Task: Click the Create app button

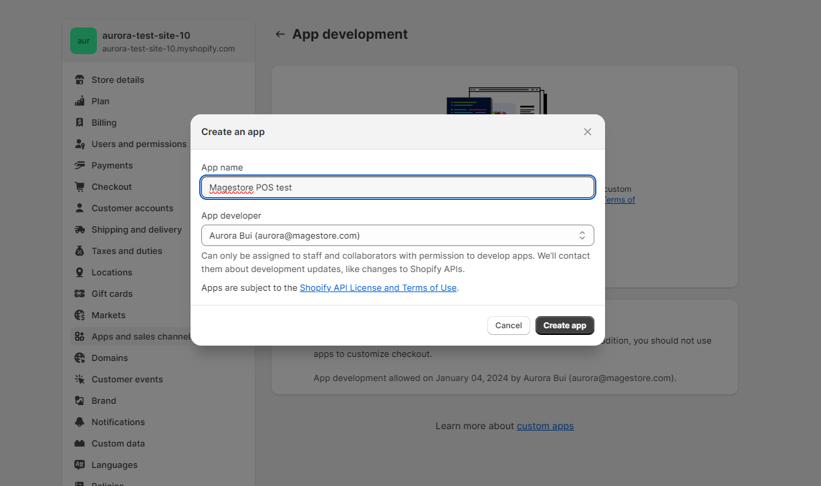Action: [x=564, y=326]
